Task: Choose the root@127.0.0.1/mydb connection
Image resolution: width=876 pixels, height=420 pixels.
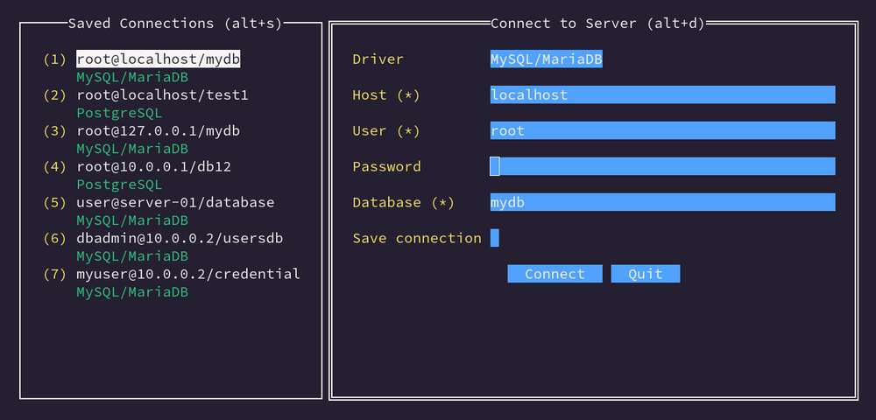Action: [158, 130]
